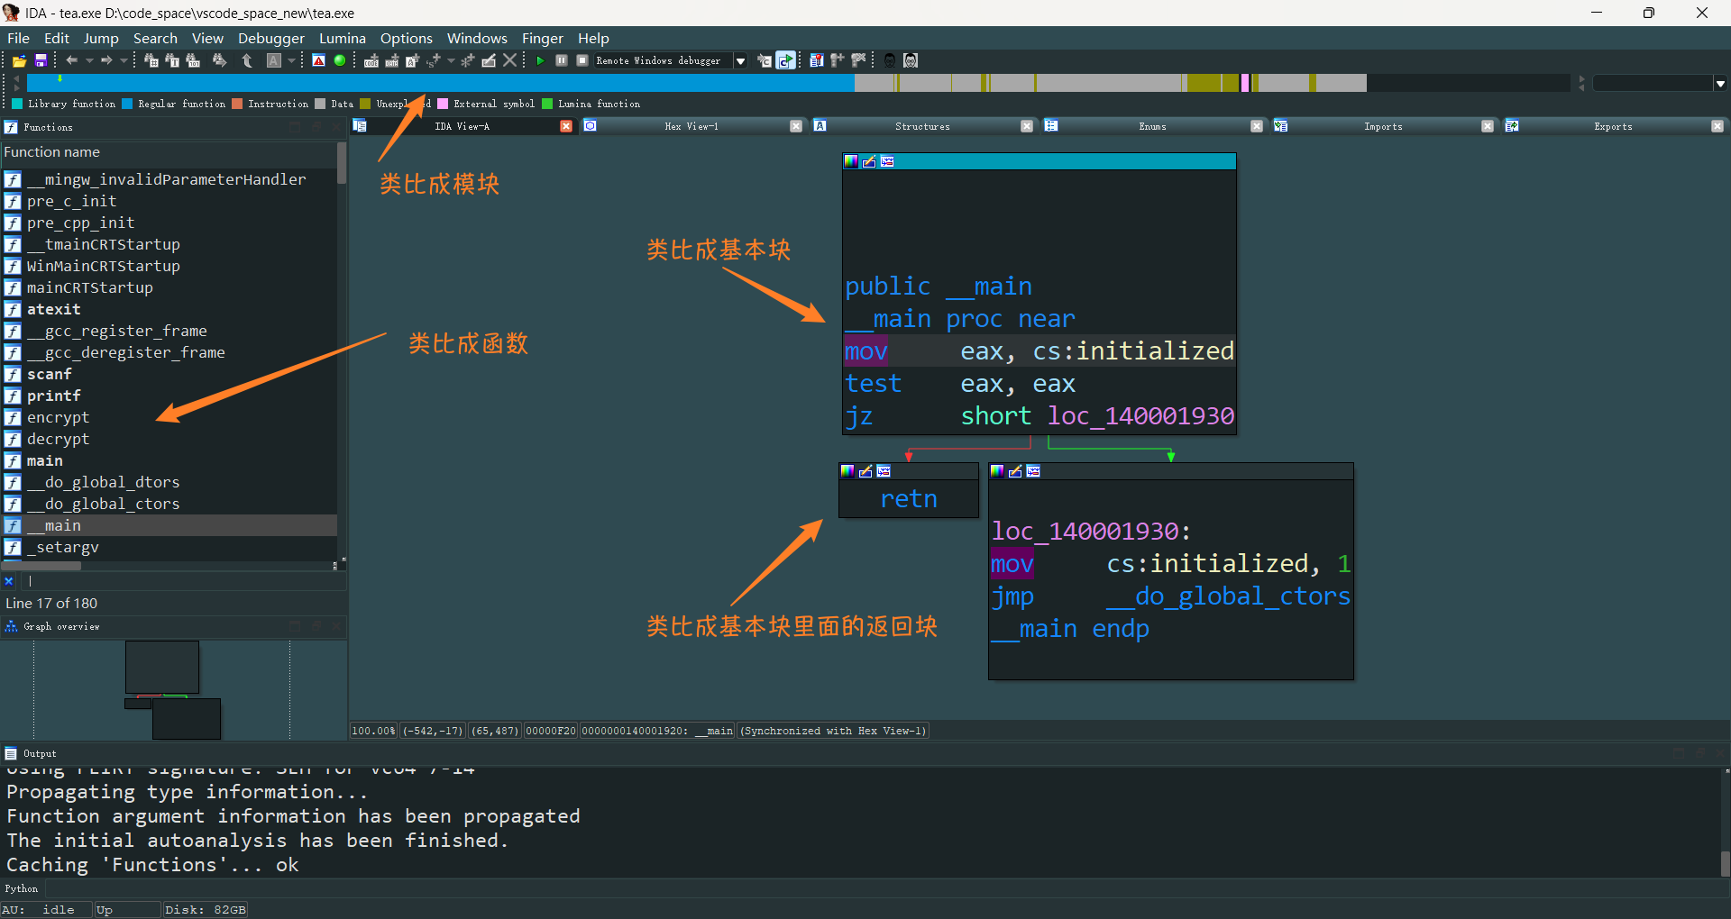1731x919 pixels.
Task: Jump back with the left arrow
Action: click(x=72, y=60)
